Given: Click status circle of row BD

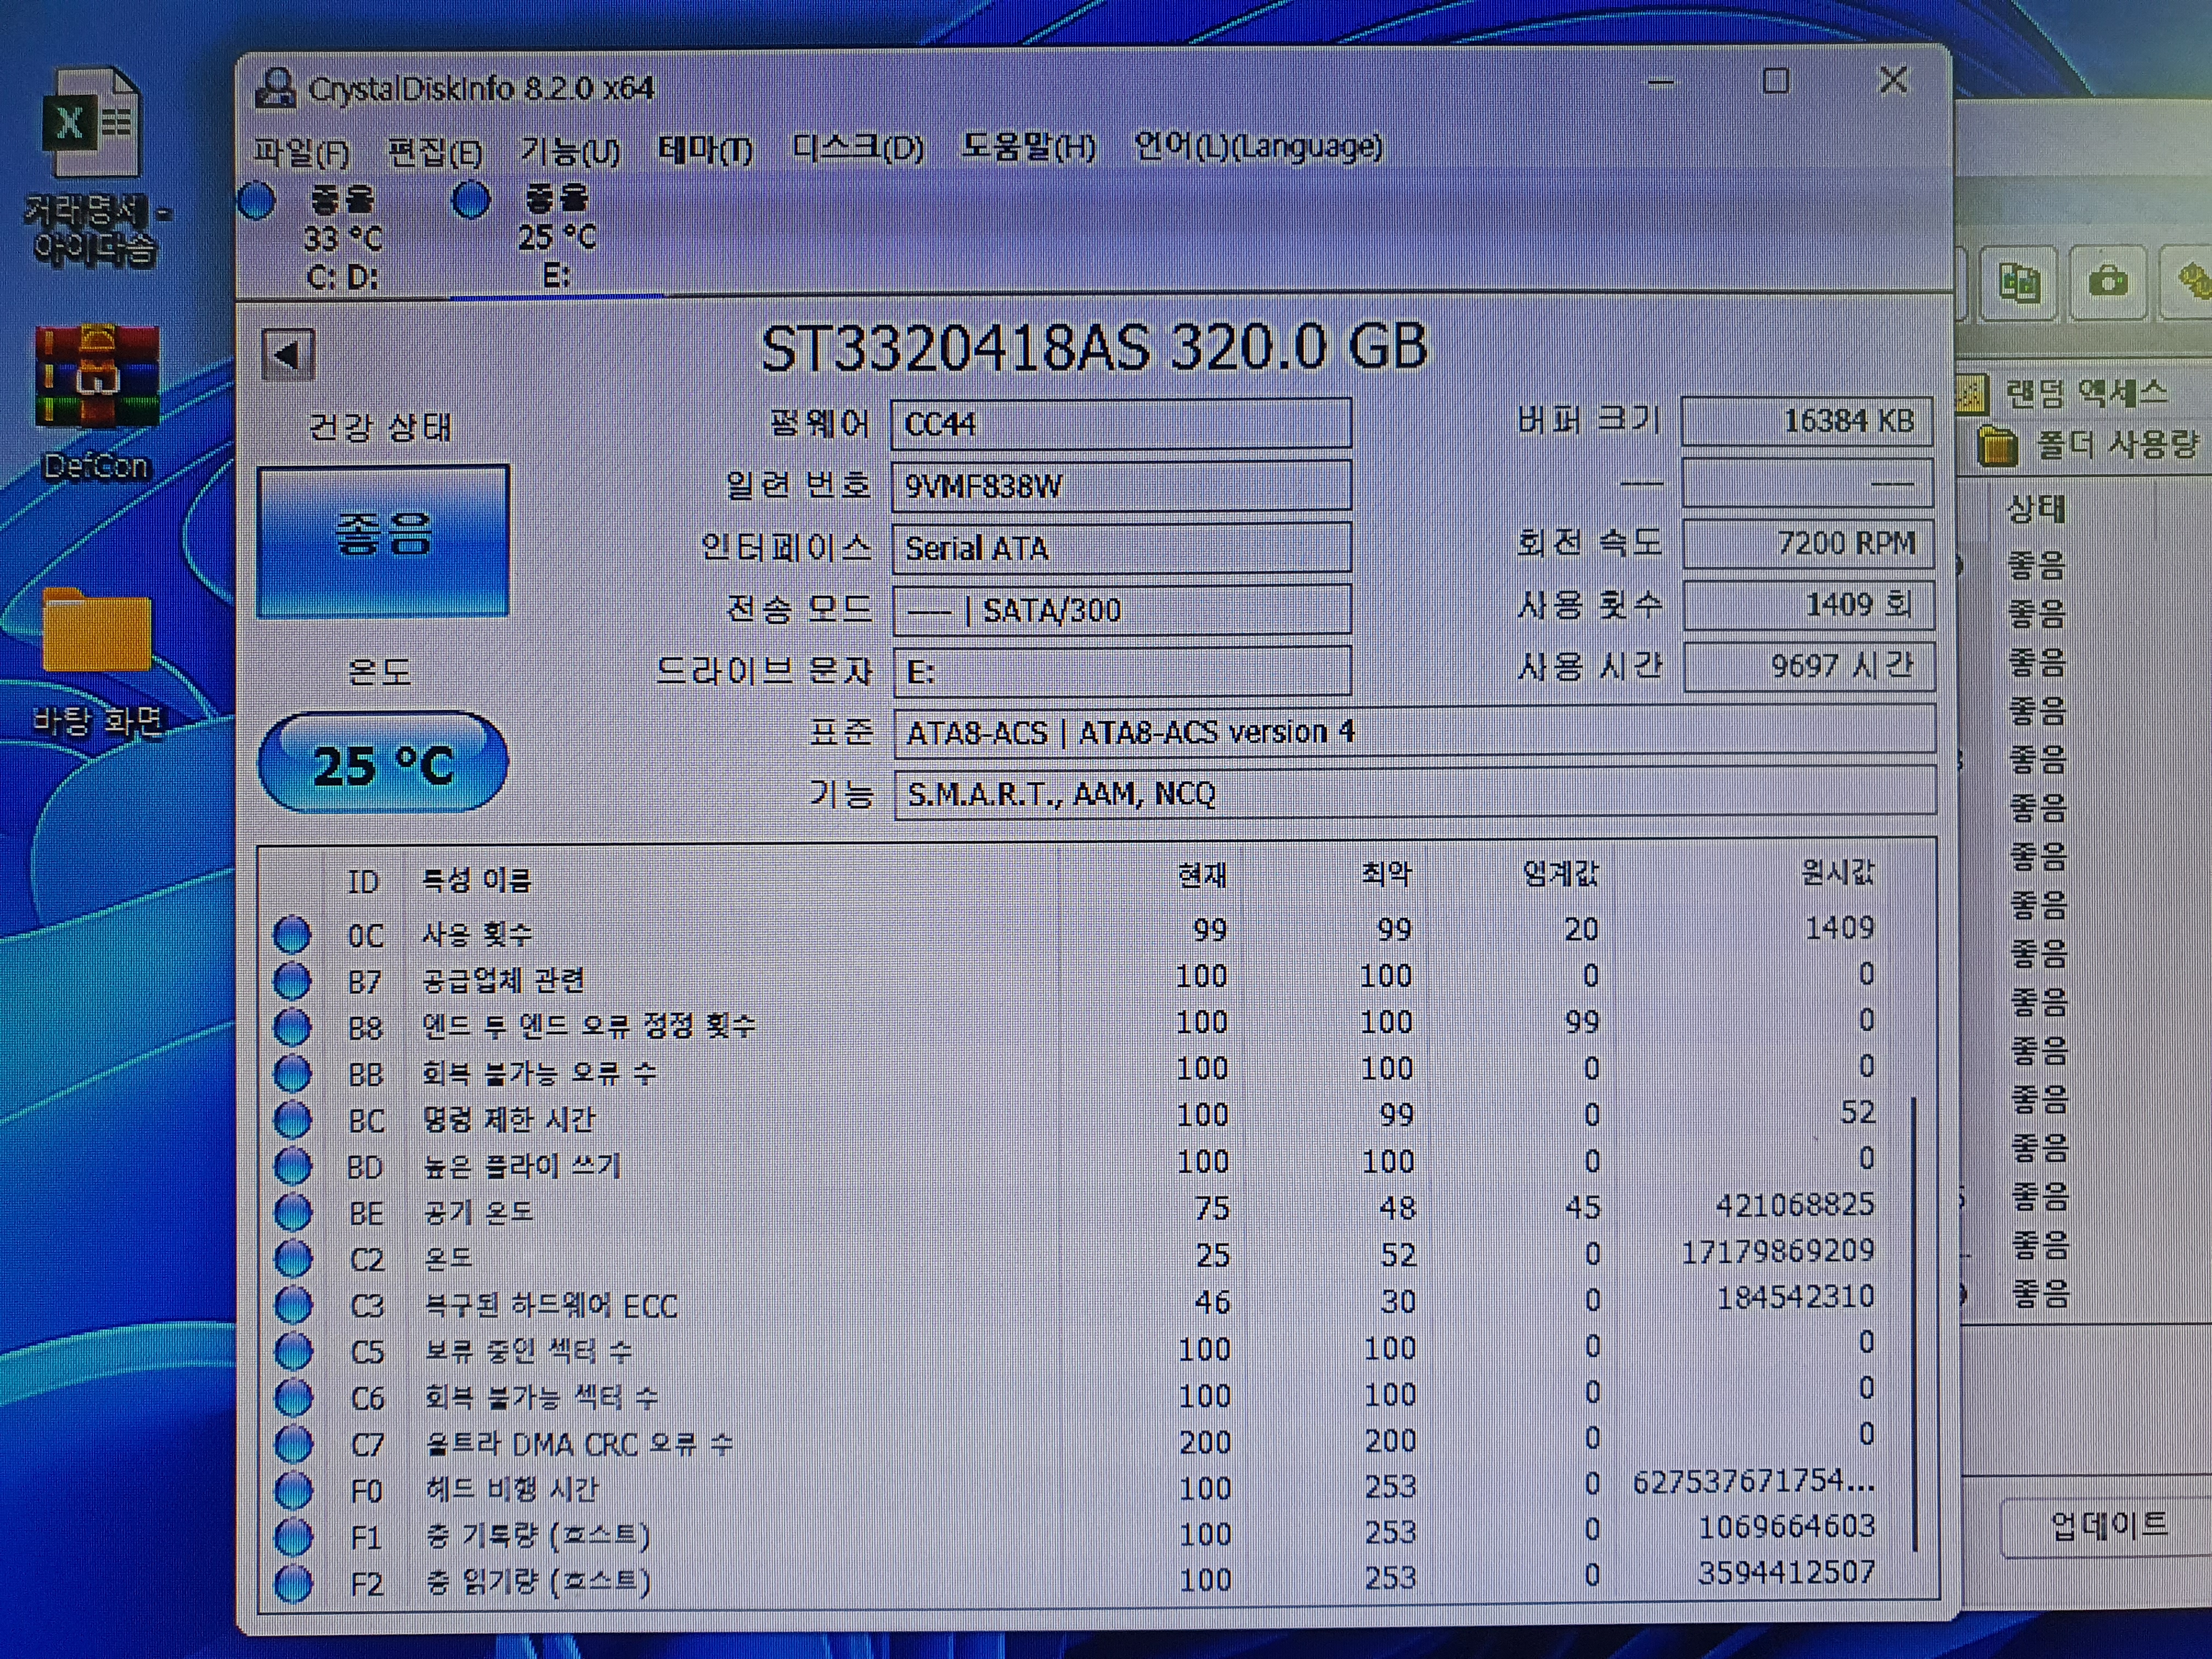Looking at the screenshot, I should pyautogui.click(x=292, y=1166).
